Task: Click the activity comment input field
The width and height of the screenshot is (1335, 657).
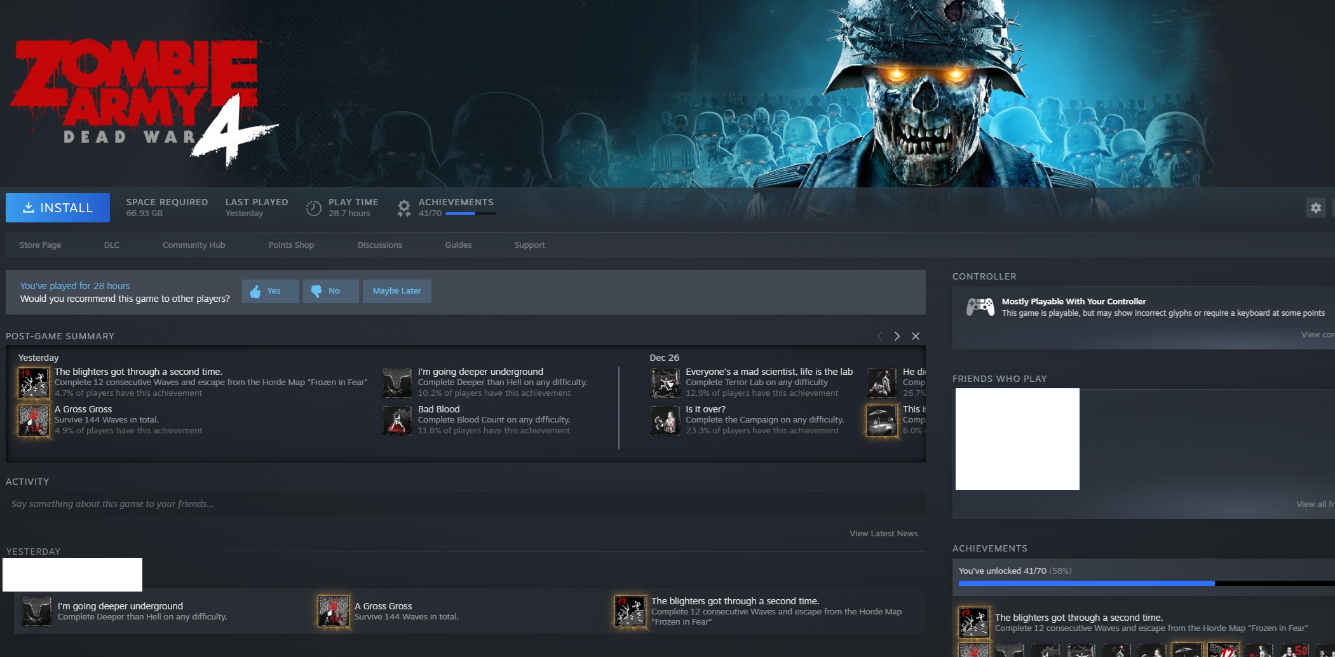Action: tap(465, 504)
